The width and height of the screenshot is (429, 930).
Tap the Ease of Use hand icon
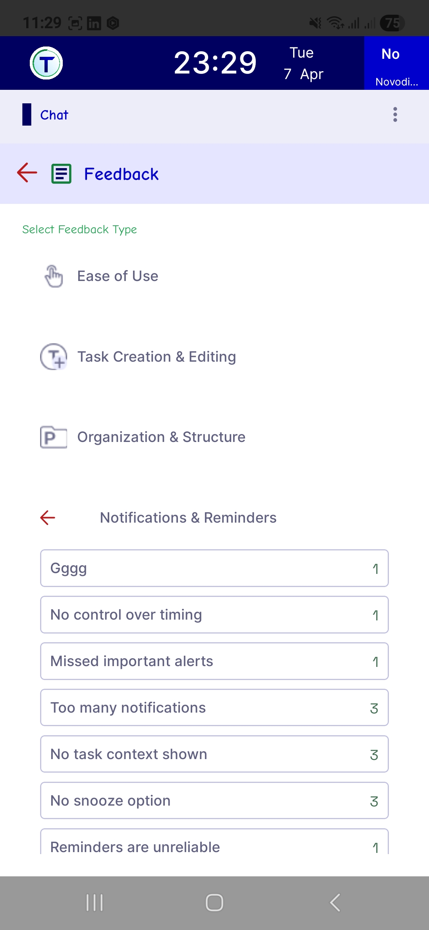point(54,276)
